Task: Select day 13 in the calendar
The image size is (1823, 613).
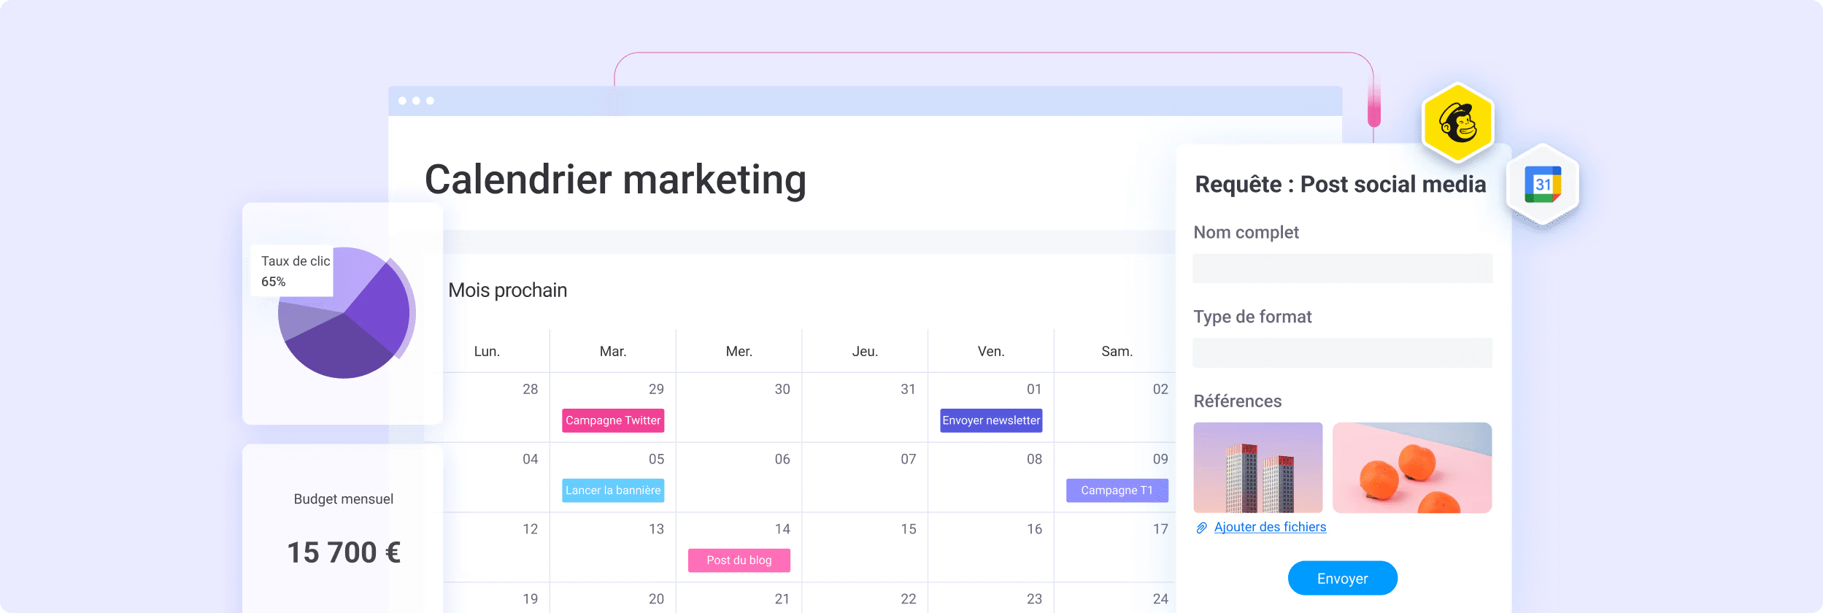Action: pyautogui.click(x=656, y=529)
